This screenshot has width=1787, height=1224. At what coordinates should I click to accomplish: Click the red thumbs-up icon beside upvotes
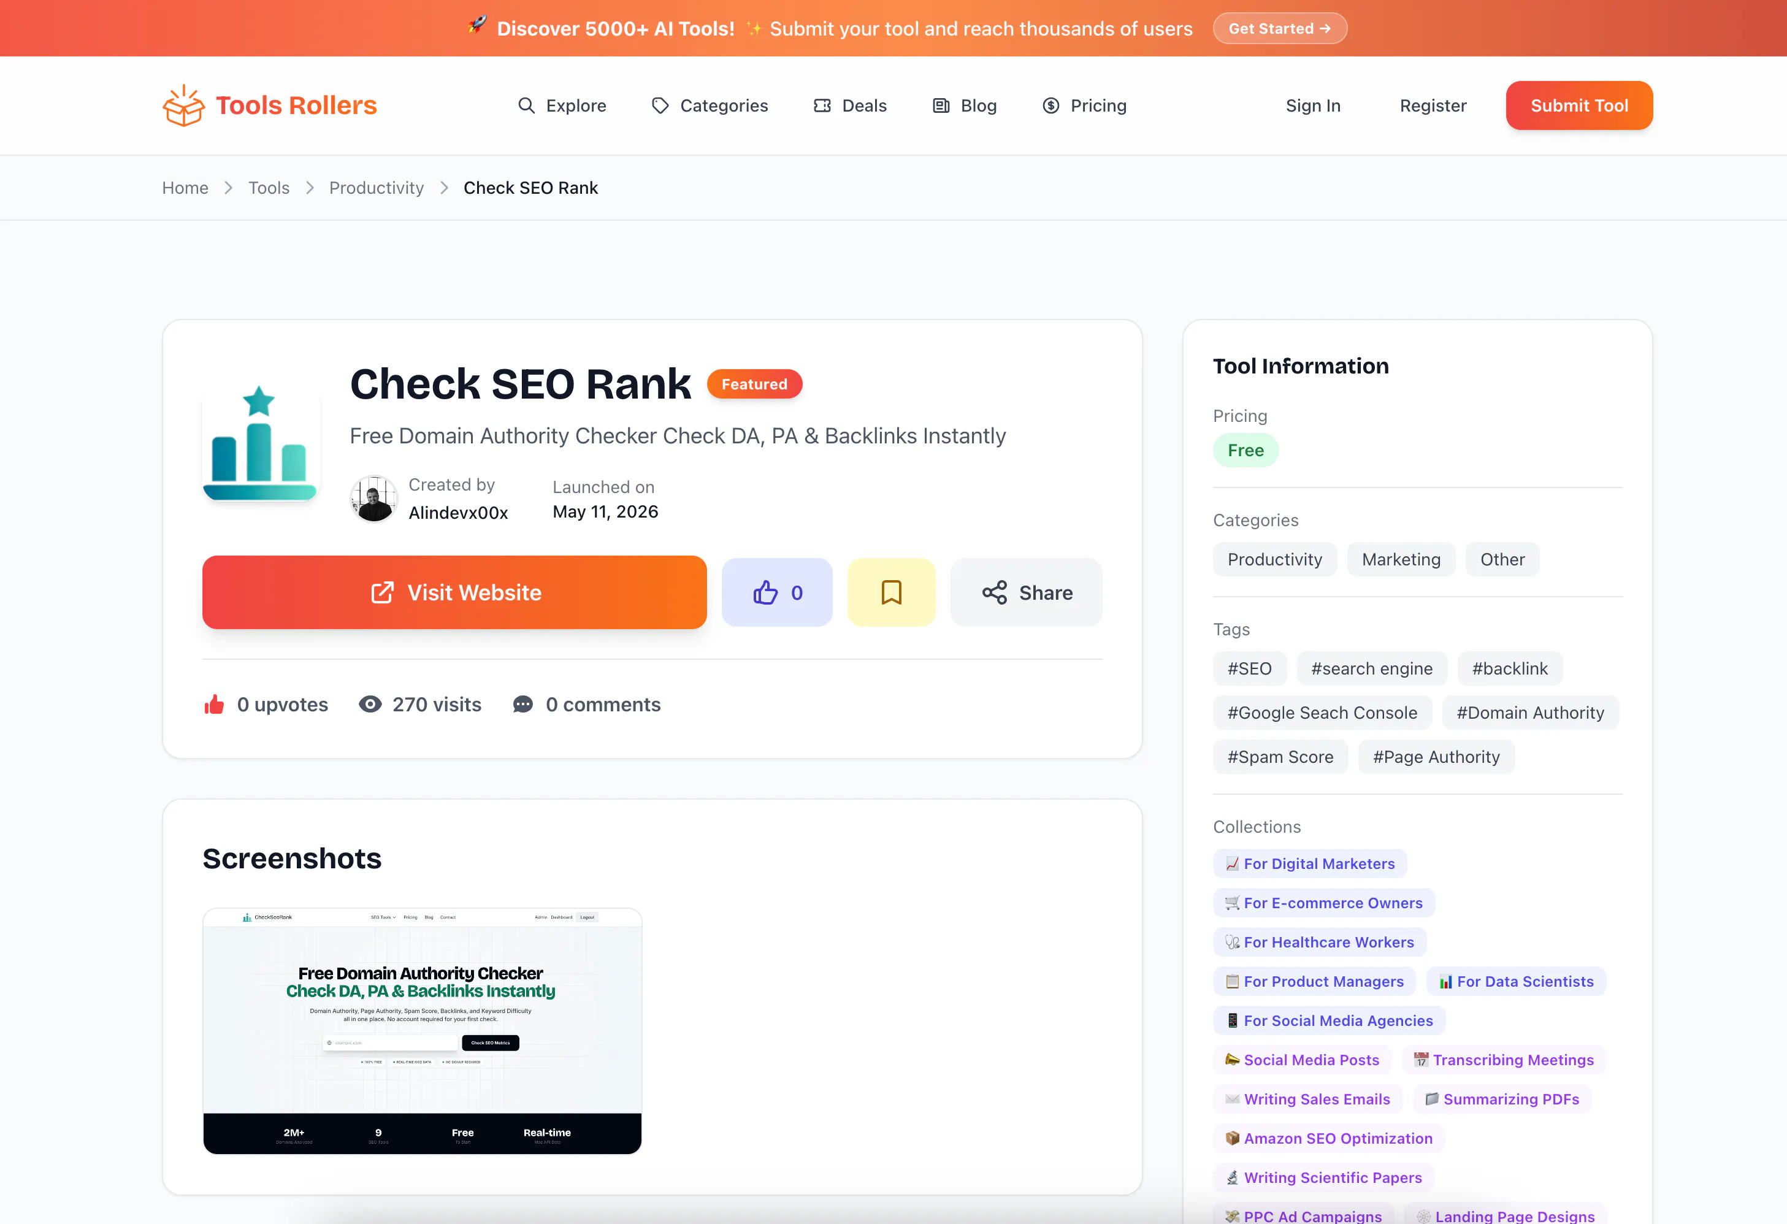214,704
